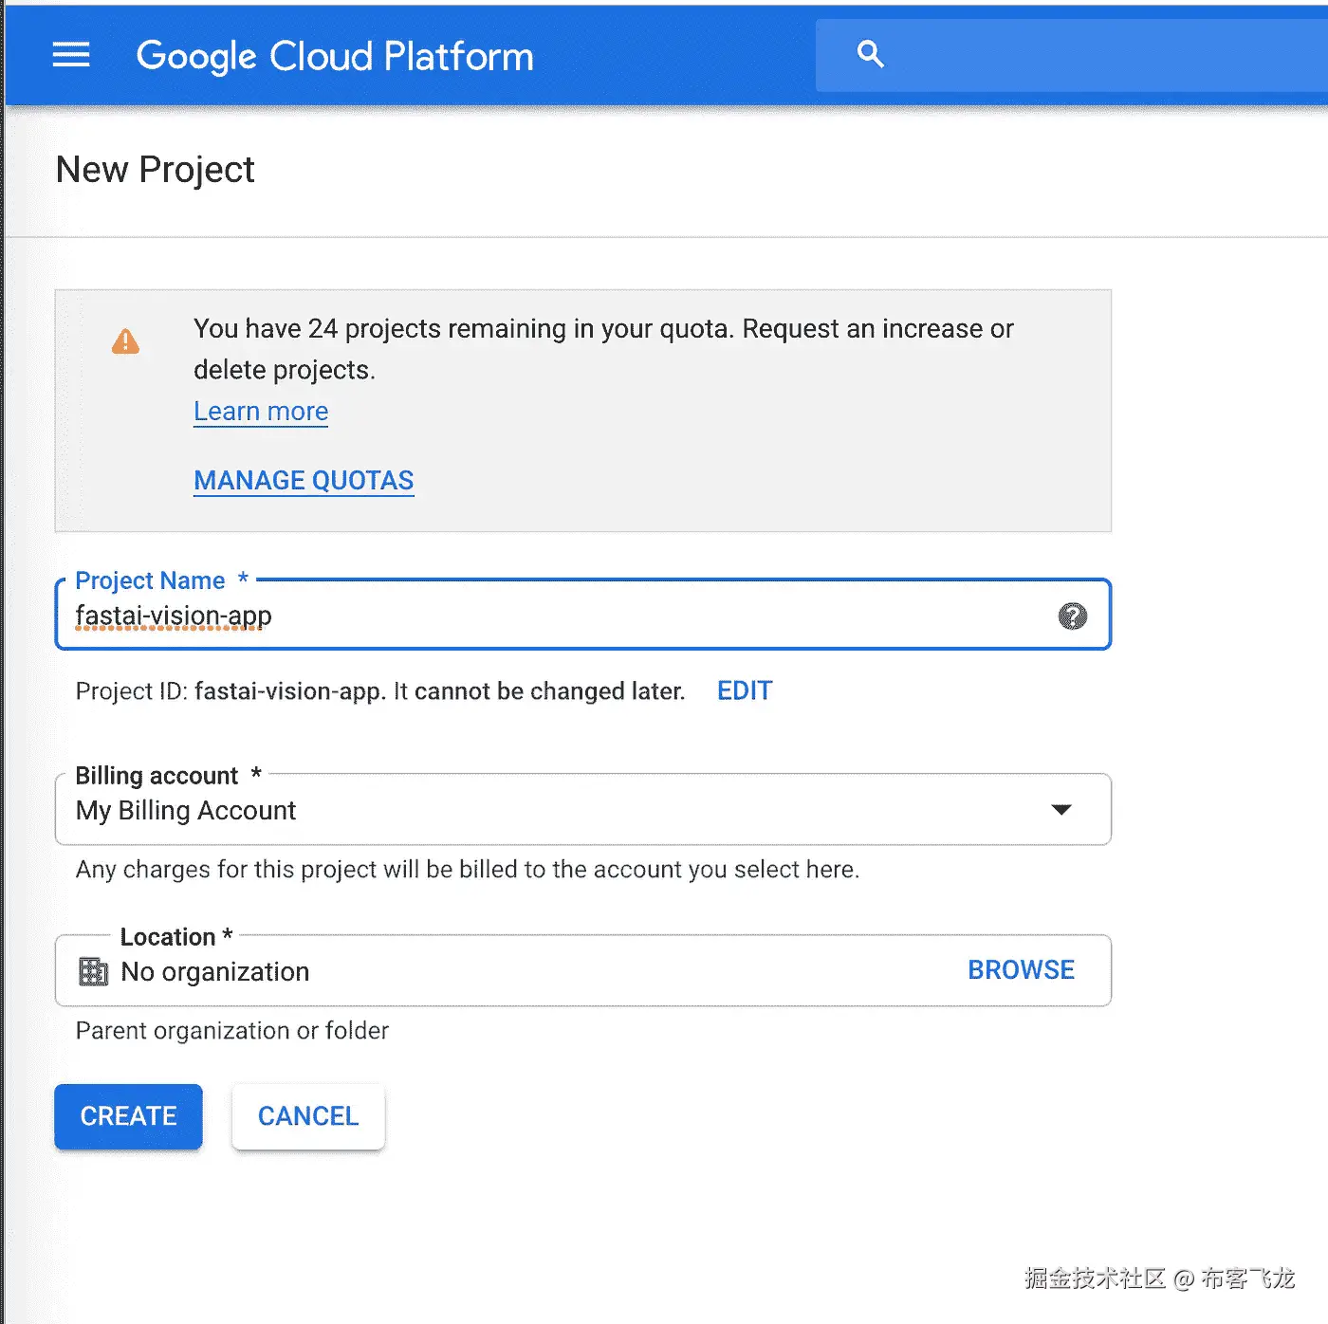The width and height of the screenshot is (1328, 1324).
Task: Click the search magnifier icon
Action: (870, 54)
